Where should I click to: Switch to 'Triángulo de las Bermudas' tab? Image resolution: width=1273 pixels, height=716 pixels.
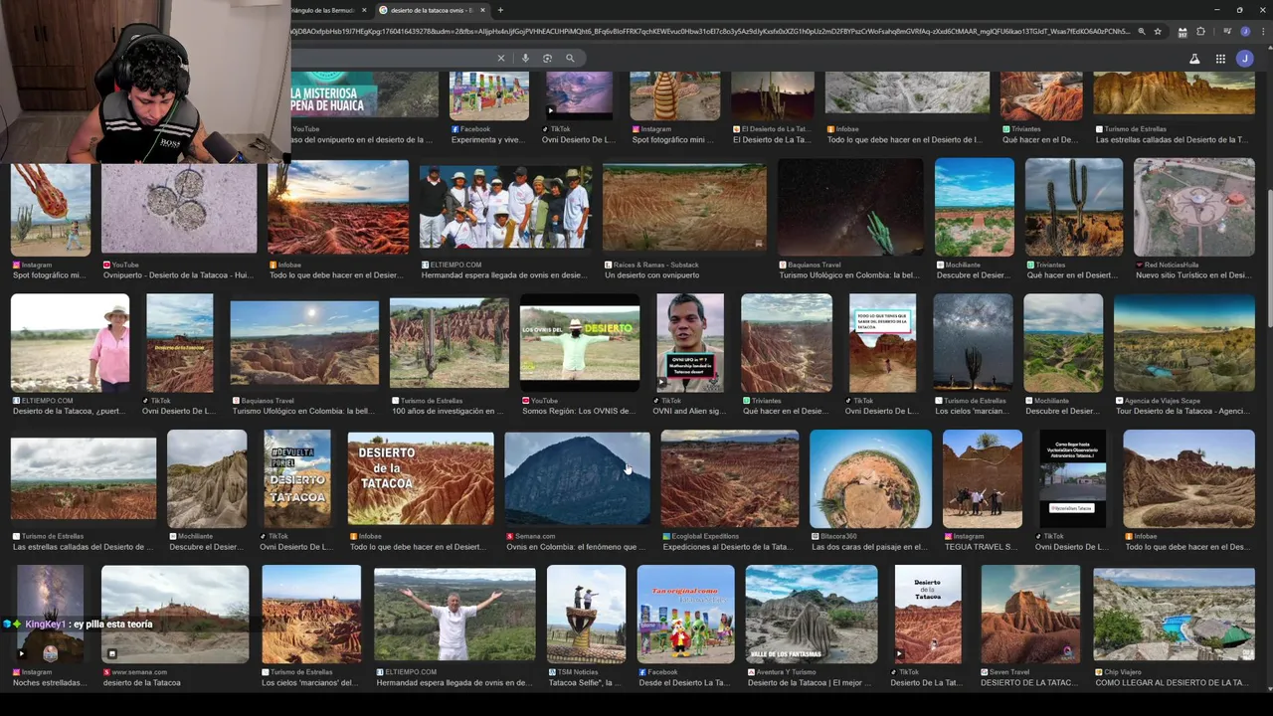(x=323, y=10)
